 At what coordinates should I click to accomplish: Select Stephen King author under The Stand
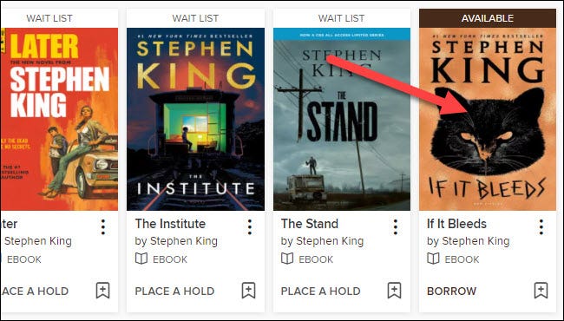click(x=330, y=241)
